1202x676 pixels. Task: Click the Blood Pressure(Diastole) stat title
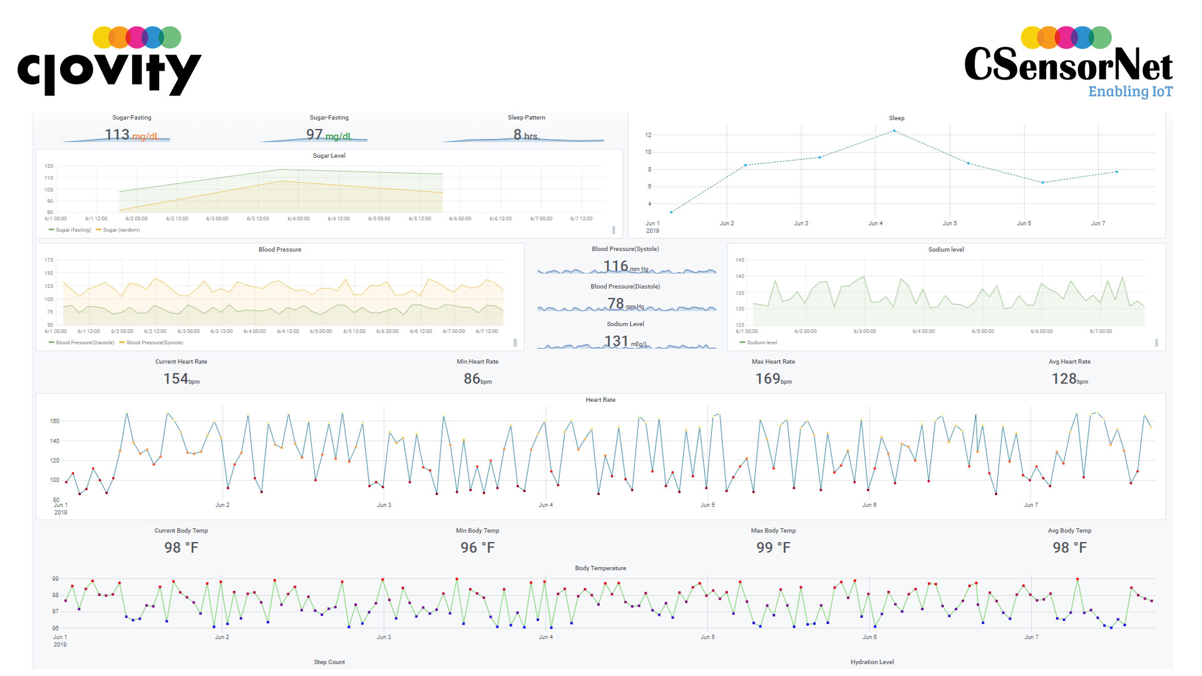625,287
